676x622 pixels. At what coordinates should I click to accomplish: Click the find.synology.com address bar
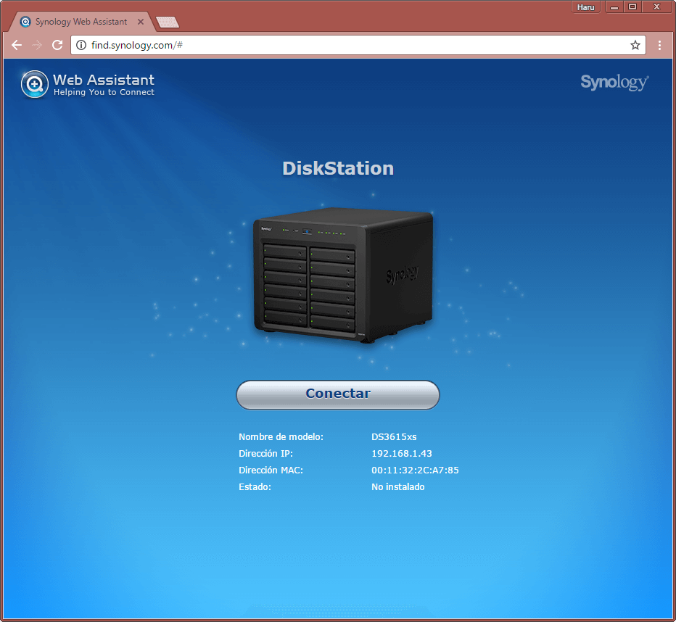point(348,45)
